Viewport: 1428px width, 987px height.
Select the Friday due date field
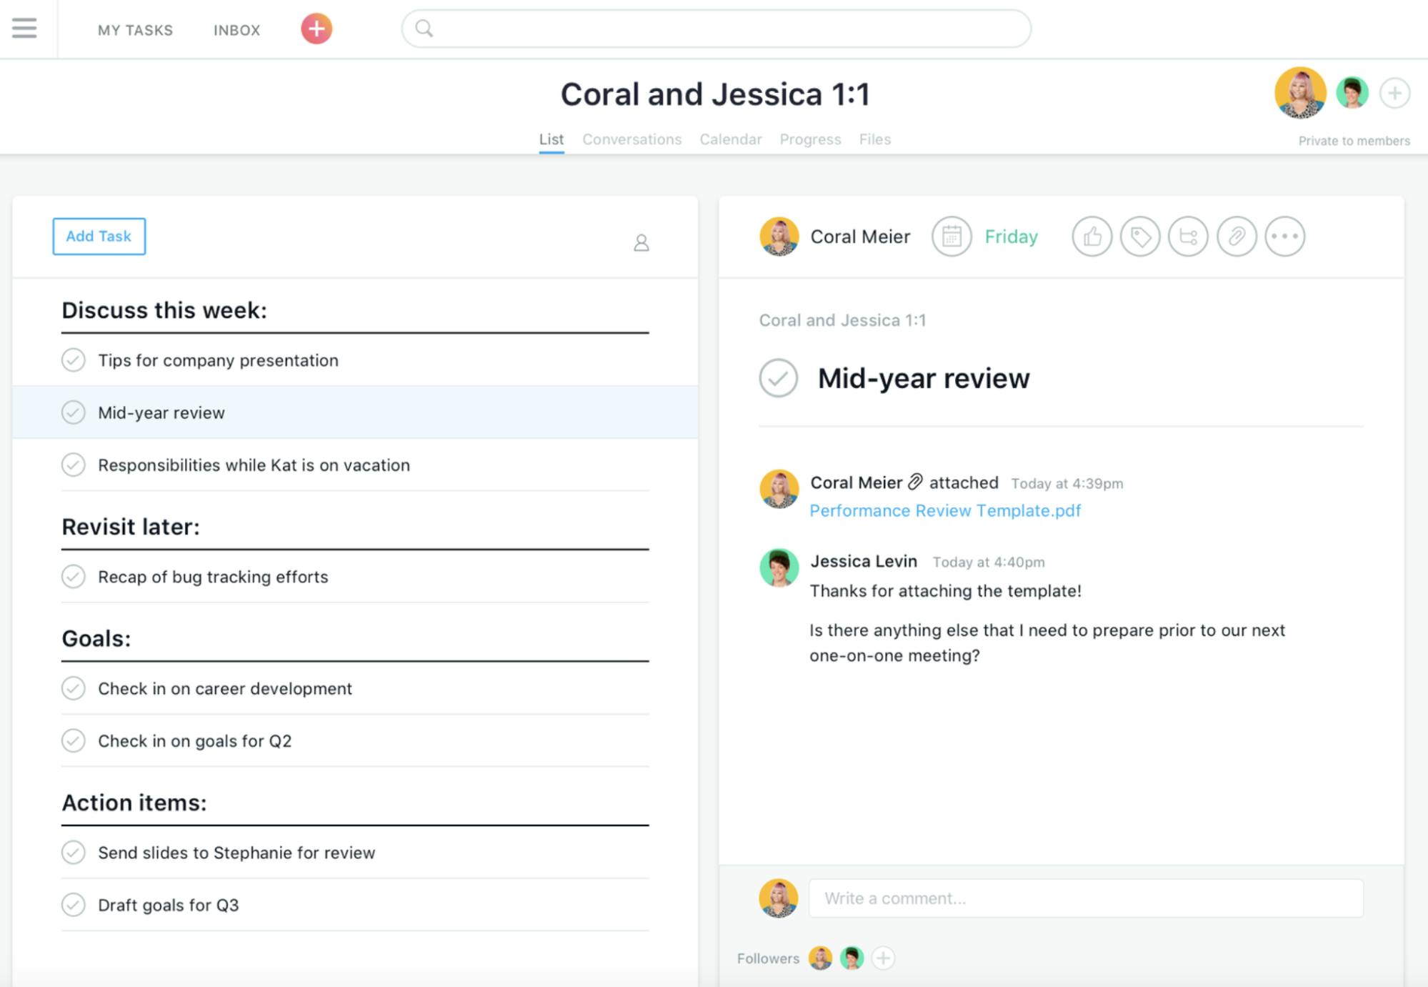tap(987, 236)
